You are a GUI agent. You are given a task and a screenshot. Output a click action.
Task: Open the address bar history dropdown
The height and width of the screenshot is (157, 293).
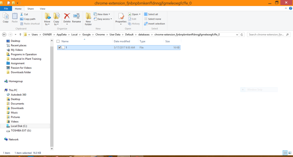coord(237,34)
